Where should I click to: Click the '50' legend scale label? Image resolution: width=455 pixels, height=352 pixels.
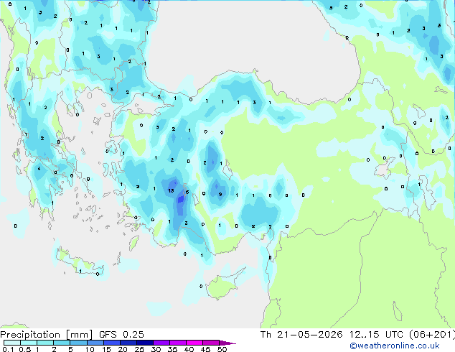tap(222, 349)
